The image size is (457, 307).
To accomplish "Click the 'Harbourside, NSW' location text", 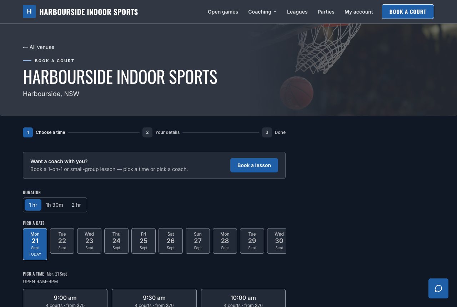I will 51,94.
